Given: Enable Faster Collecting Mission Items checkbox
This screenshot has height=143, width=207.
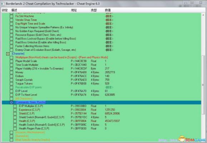Looking at the screenshot, I should 11,46.
